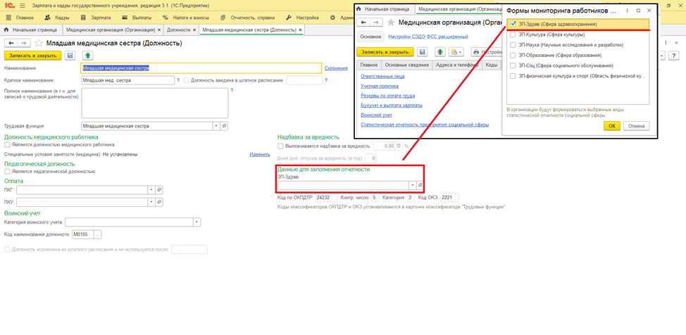The image size is (686, 335).
Task: Switch to the Коды tab in organization
Action: (492, 65)
